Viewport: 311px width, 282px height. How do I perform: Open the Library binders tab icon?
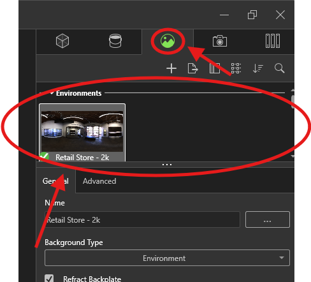pyautogui.click(x=273, y=41)
